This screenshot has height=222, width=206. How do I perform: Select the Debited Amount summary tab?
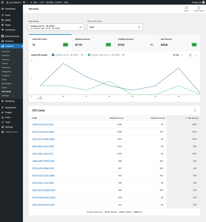point(93,42)
